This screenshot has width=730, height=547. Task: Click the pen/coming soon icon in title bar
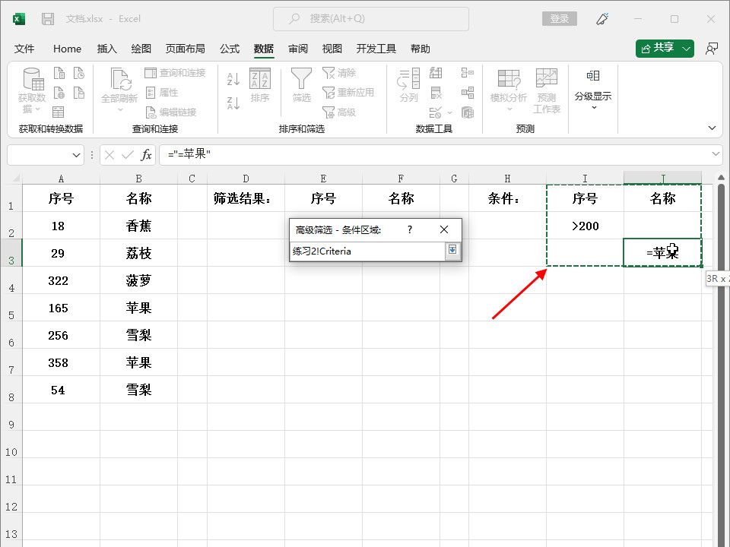602,18
